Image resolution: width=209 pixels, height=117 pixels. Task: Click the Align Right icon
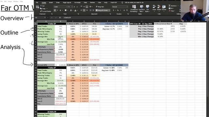click(87, 10)
